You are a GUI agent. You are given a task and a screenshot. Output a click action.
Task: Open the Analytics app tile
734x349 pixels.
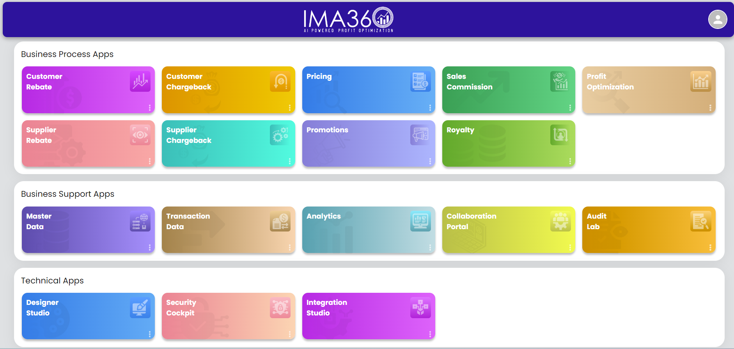pos(369,230)
